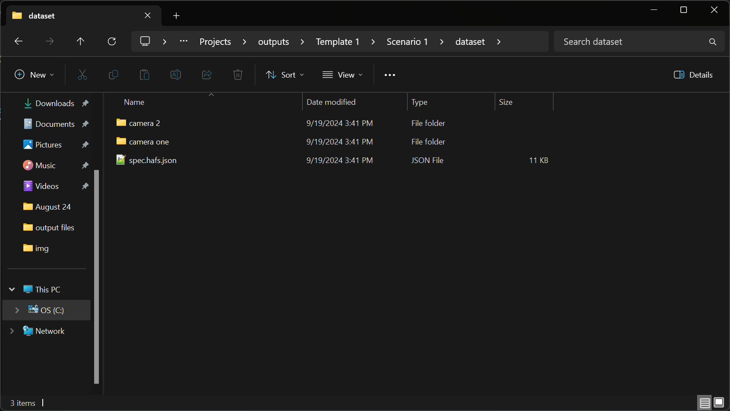Click the dataset breadcrumb
The image size is (730, 411).
pos(470,41)
